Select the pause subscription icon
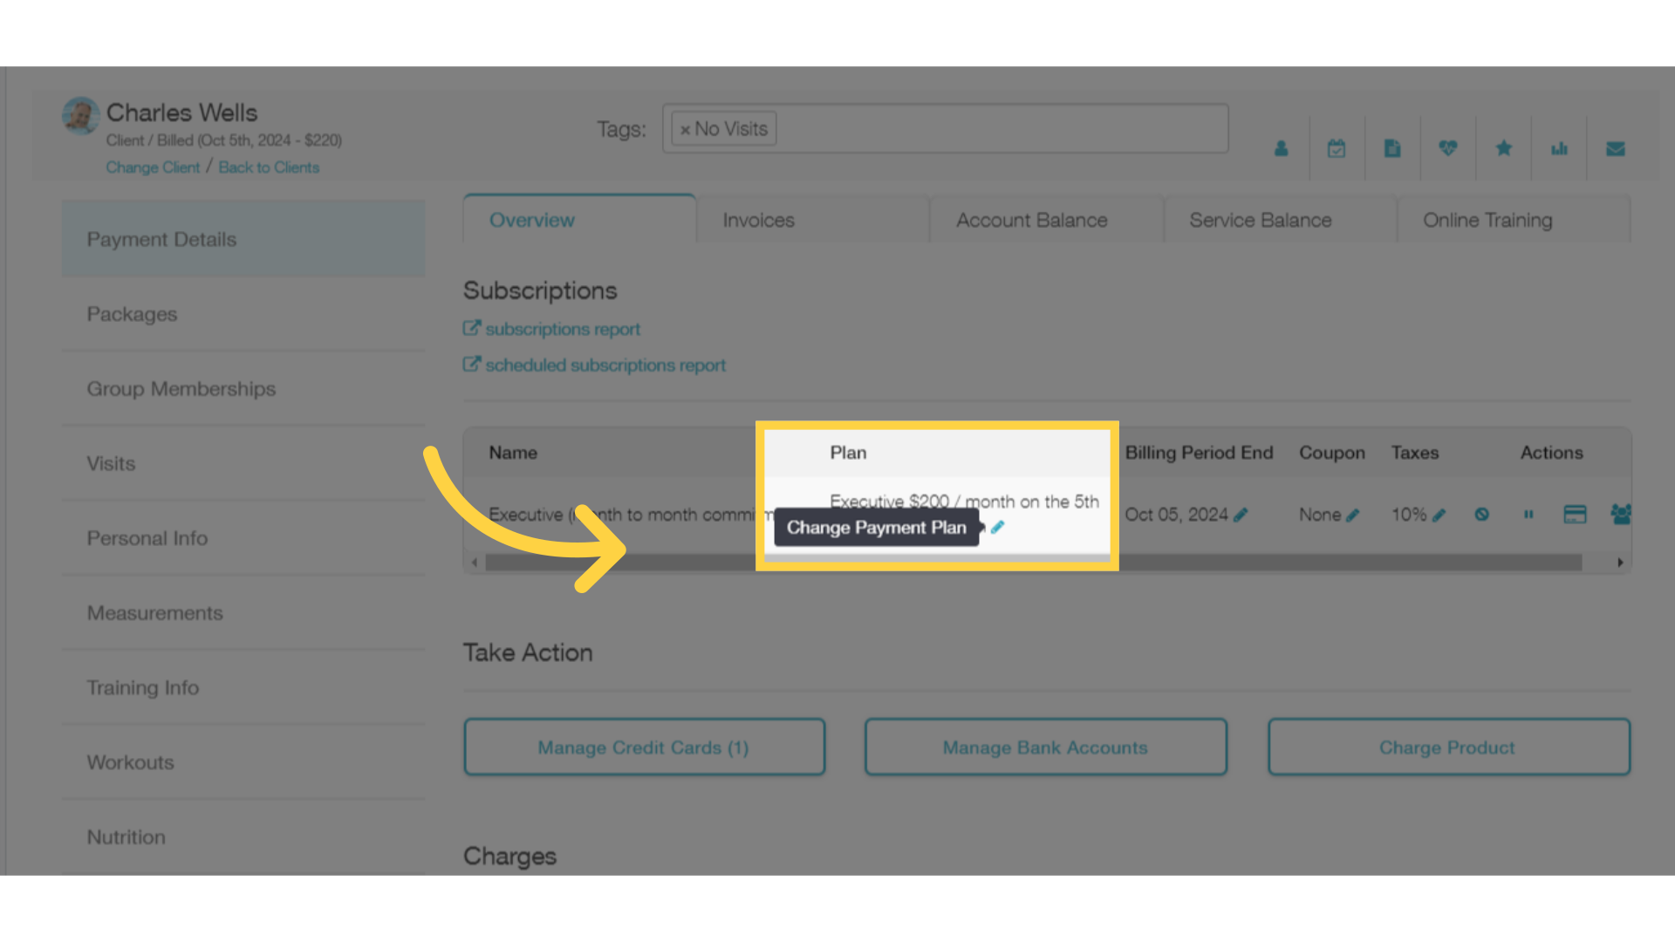The height and width of the screenshot is (942, 1675). point(1528,514)
